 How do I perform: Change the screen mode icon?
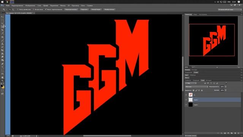click(2, 94)
